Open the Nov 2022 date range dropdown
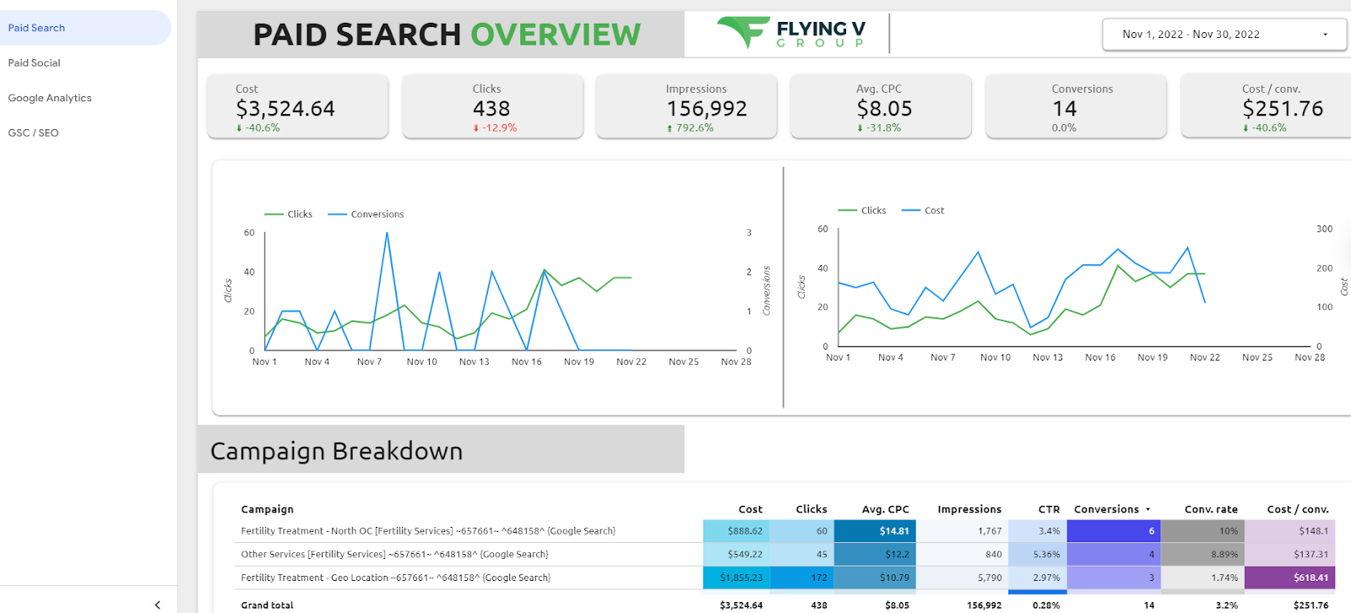Viewport: 1351px width, 613px height. pyautogui.click(x=1224, y=35)
